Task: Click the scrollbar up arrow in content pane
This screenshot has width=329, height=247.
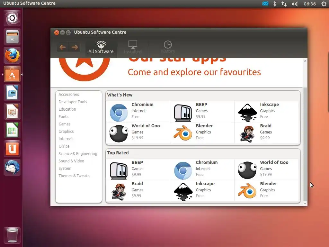Action: pos(305,61)
